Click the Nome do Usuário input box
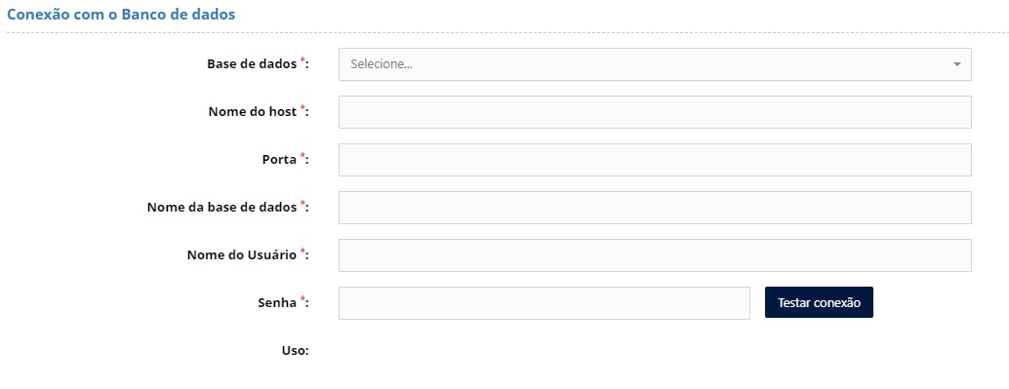Viewport: 1009px width, 389px height. pyautogui.click(x=655, y=255)
